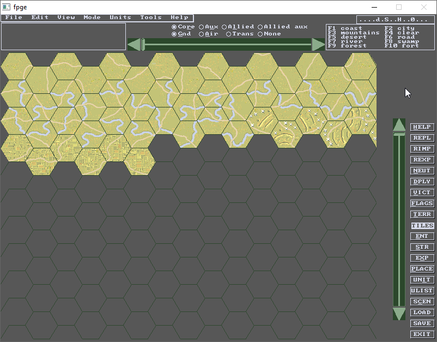Image resolution: width=437 pixels, height=342 pixels.
Task: Click the EXIT button
Action: (x=422, y=334)
